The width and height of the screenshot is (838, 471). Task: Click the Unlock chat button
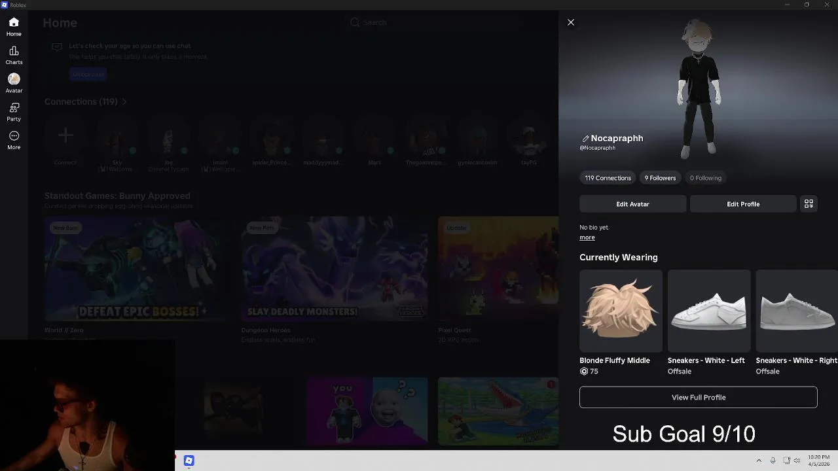88,74
